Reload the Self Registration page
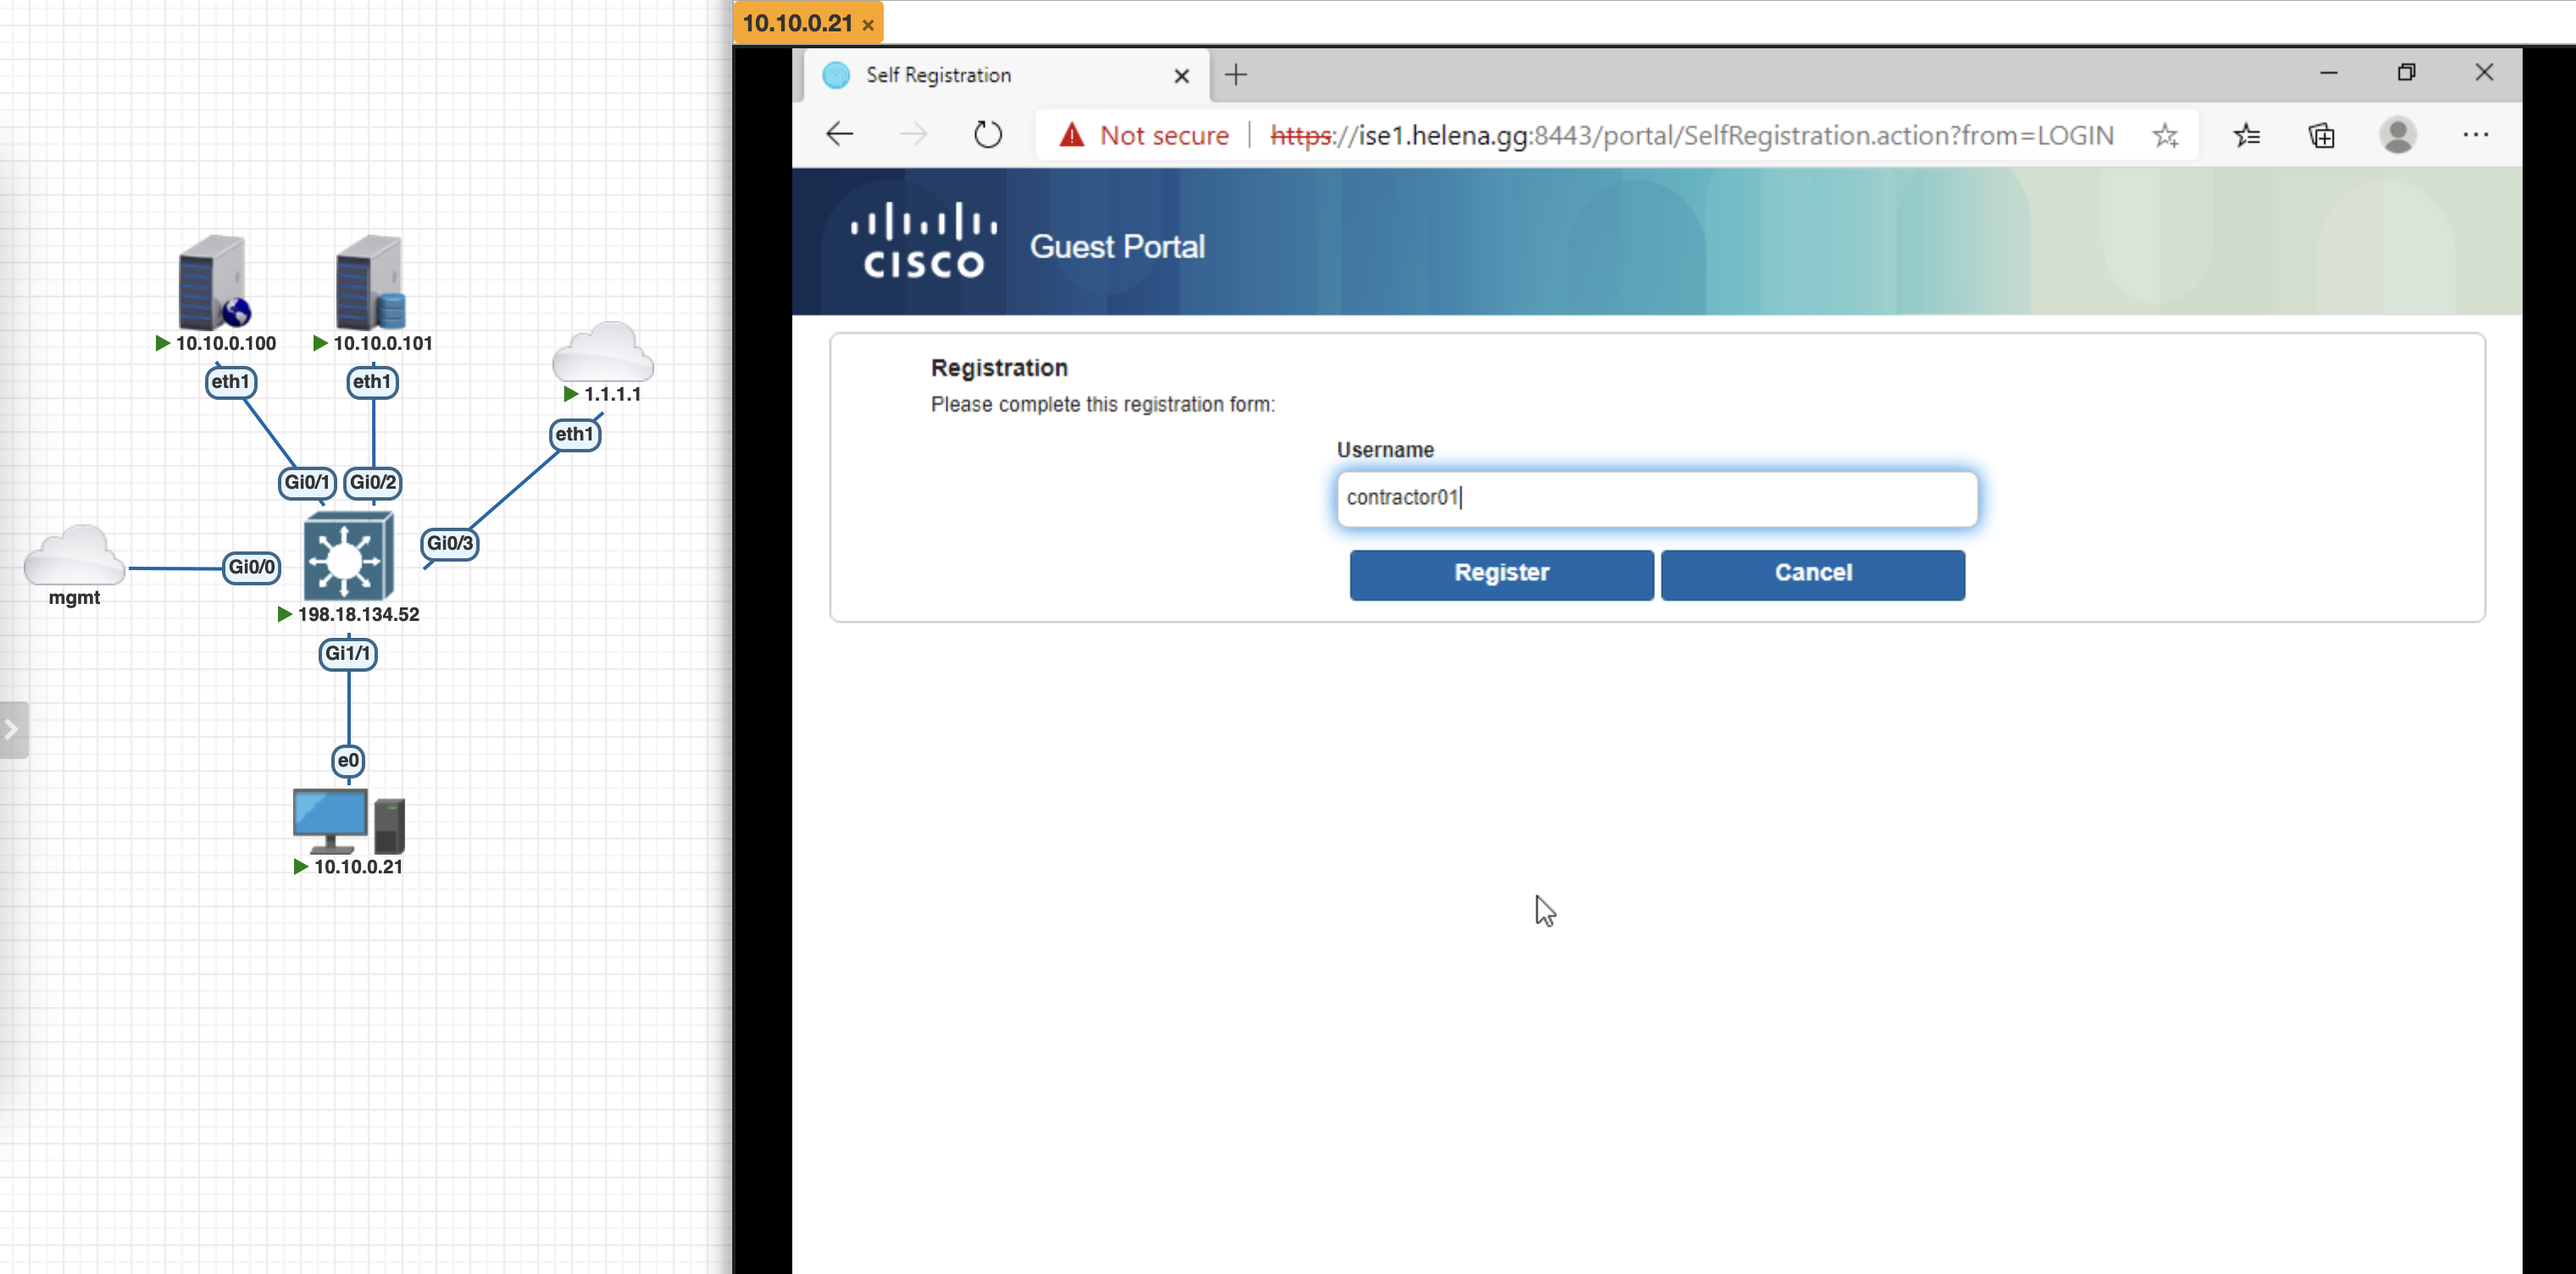Image resolution: width=2576 pixels, height=1274 pixels. [987, 134]
